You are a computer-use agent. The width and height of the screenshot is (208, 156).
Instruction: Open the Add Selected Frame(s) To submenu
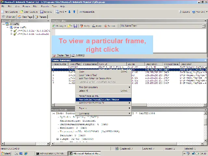tap(103, 103)
